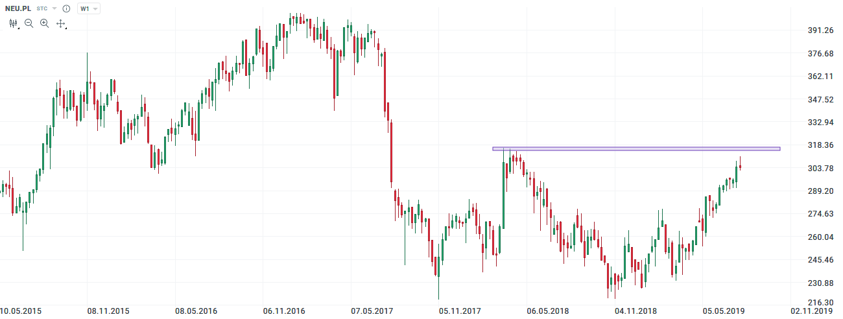Click the 10.05.2015 date label

pos(21,311)
